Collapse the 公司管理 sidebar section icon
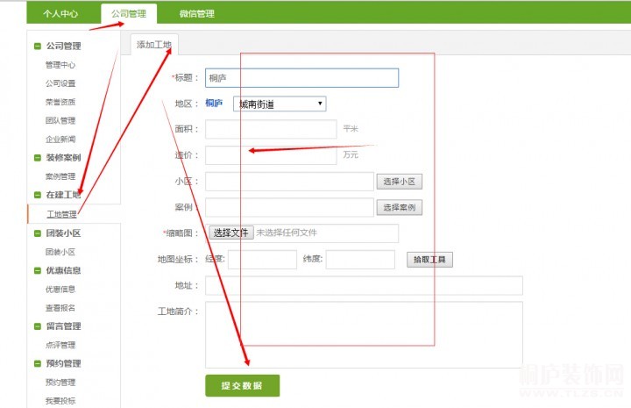 [37, 47]
